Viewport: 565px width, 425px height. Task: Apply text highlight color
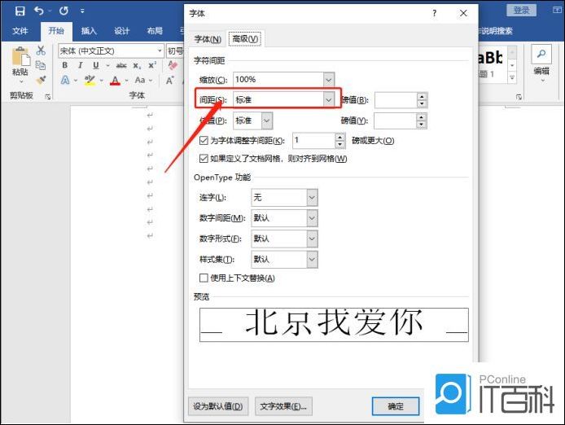point(90,80)
